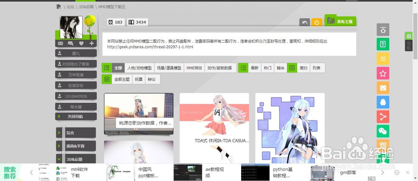Open user 万年班德 profile
This screenshot has height=181, width=418.
(x=76, y=75)
